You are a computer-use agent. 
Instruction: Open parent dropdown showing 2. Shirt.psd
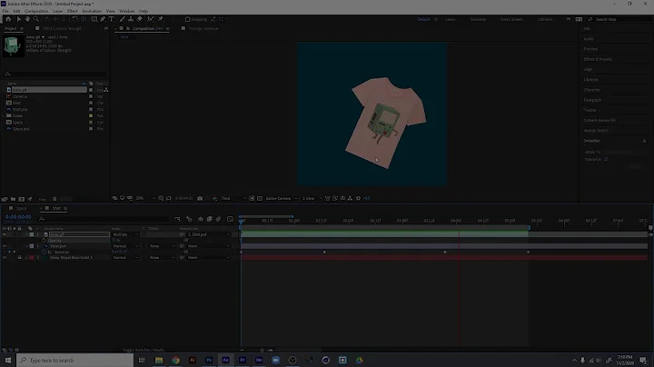tap(208, 234)
